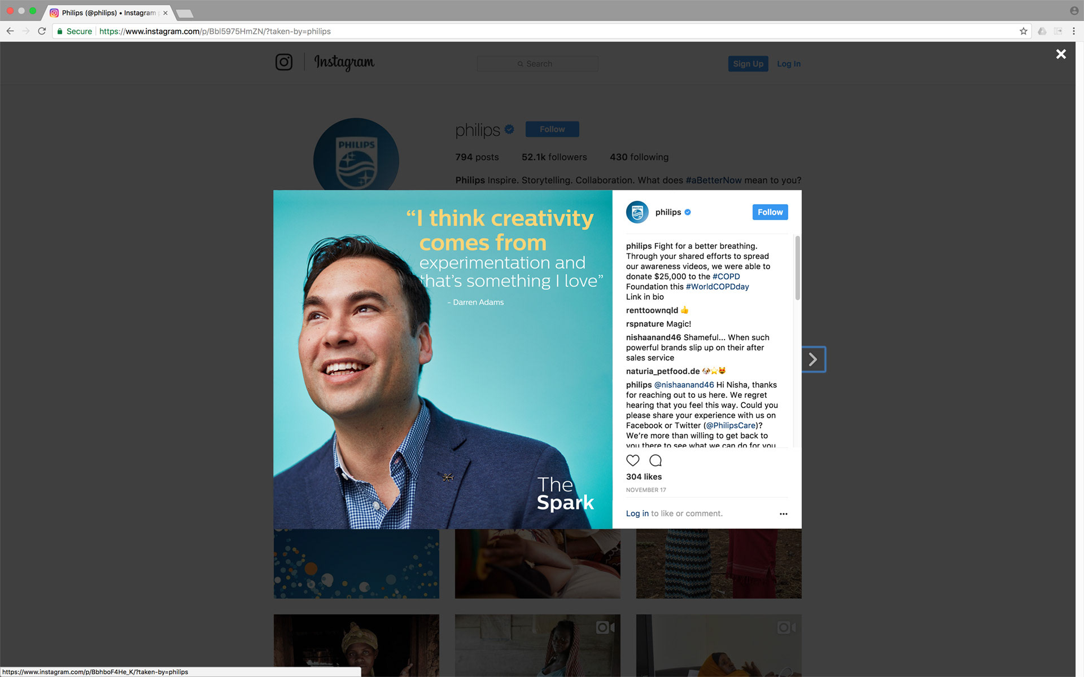Click the Log in link to comment

coord(637,513)
